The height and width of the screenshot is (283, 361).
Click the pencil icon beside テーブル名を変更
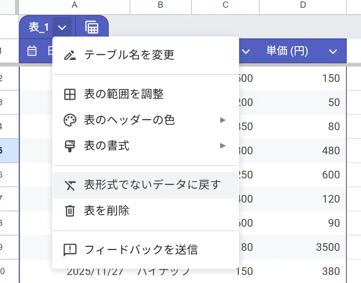(x=70, y=54)
